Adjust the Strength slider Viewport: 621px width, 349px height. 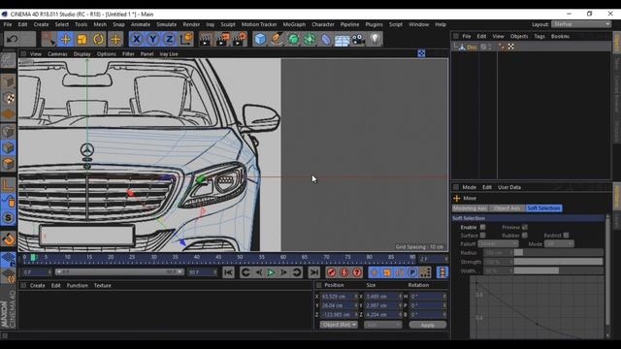tap(559, 262)
